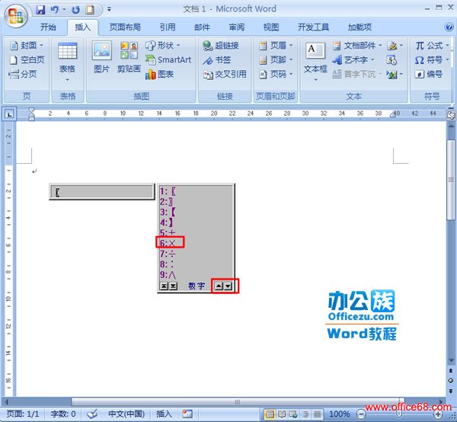Open the 艺术字 WordArt gallery
This screenshot has height=422, width=457.
point(353,59)
